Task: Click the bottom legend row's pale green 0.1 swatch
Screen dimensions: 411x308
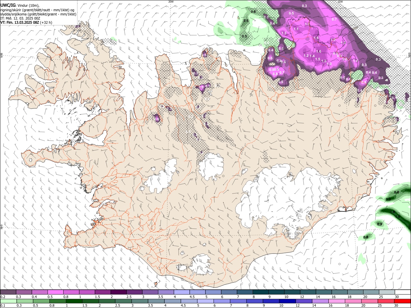Action: coord(8,301)
